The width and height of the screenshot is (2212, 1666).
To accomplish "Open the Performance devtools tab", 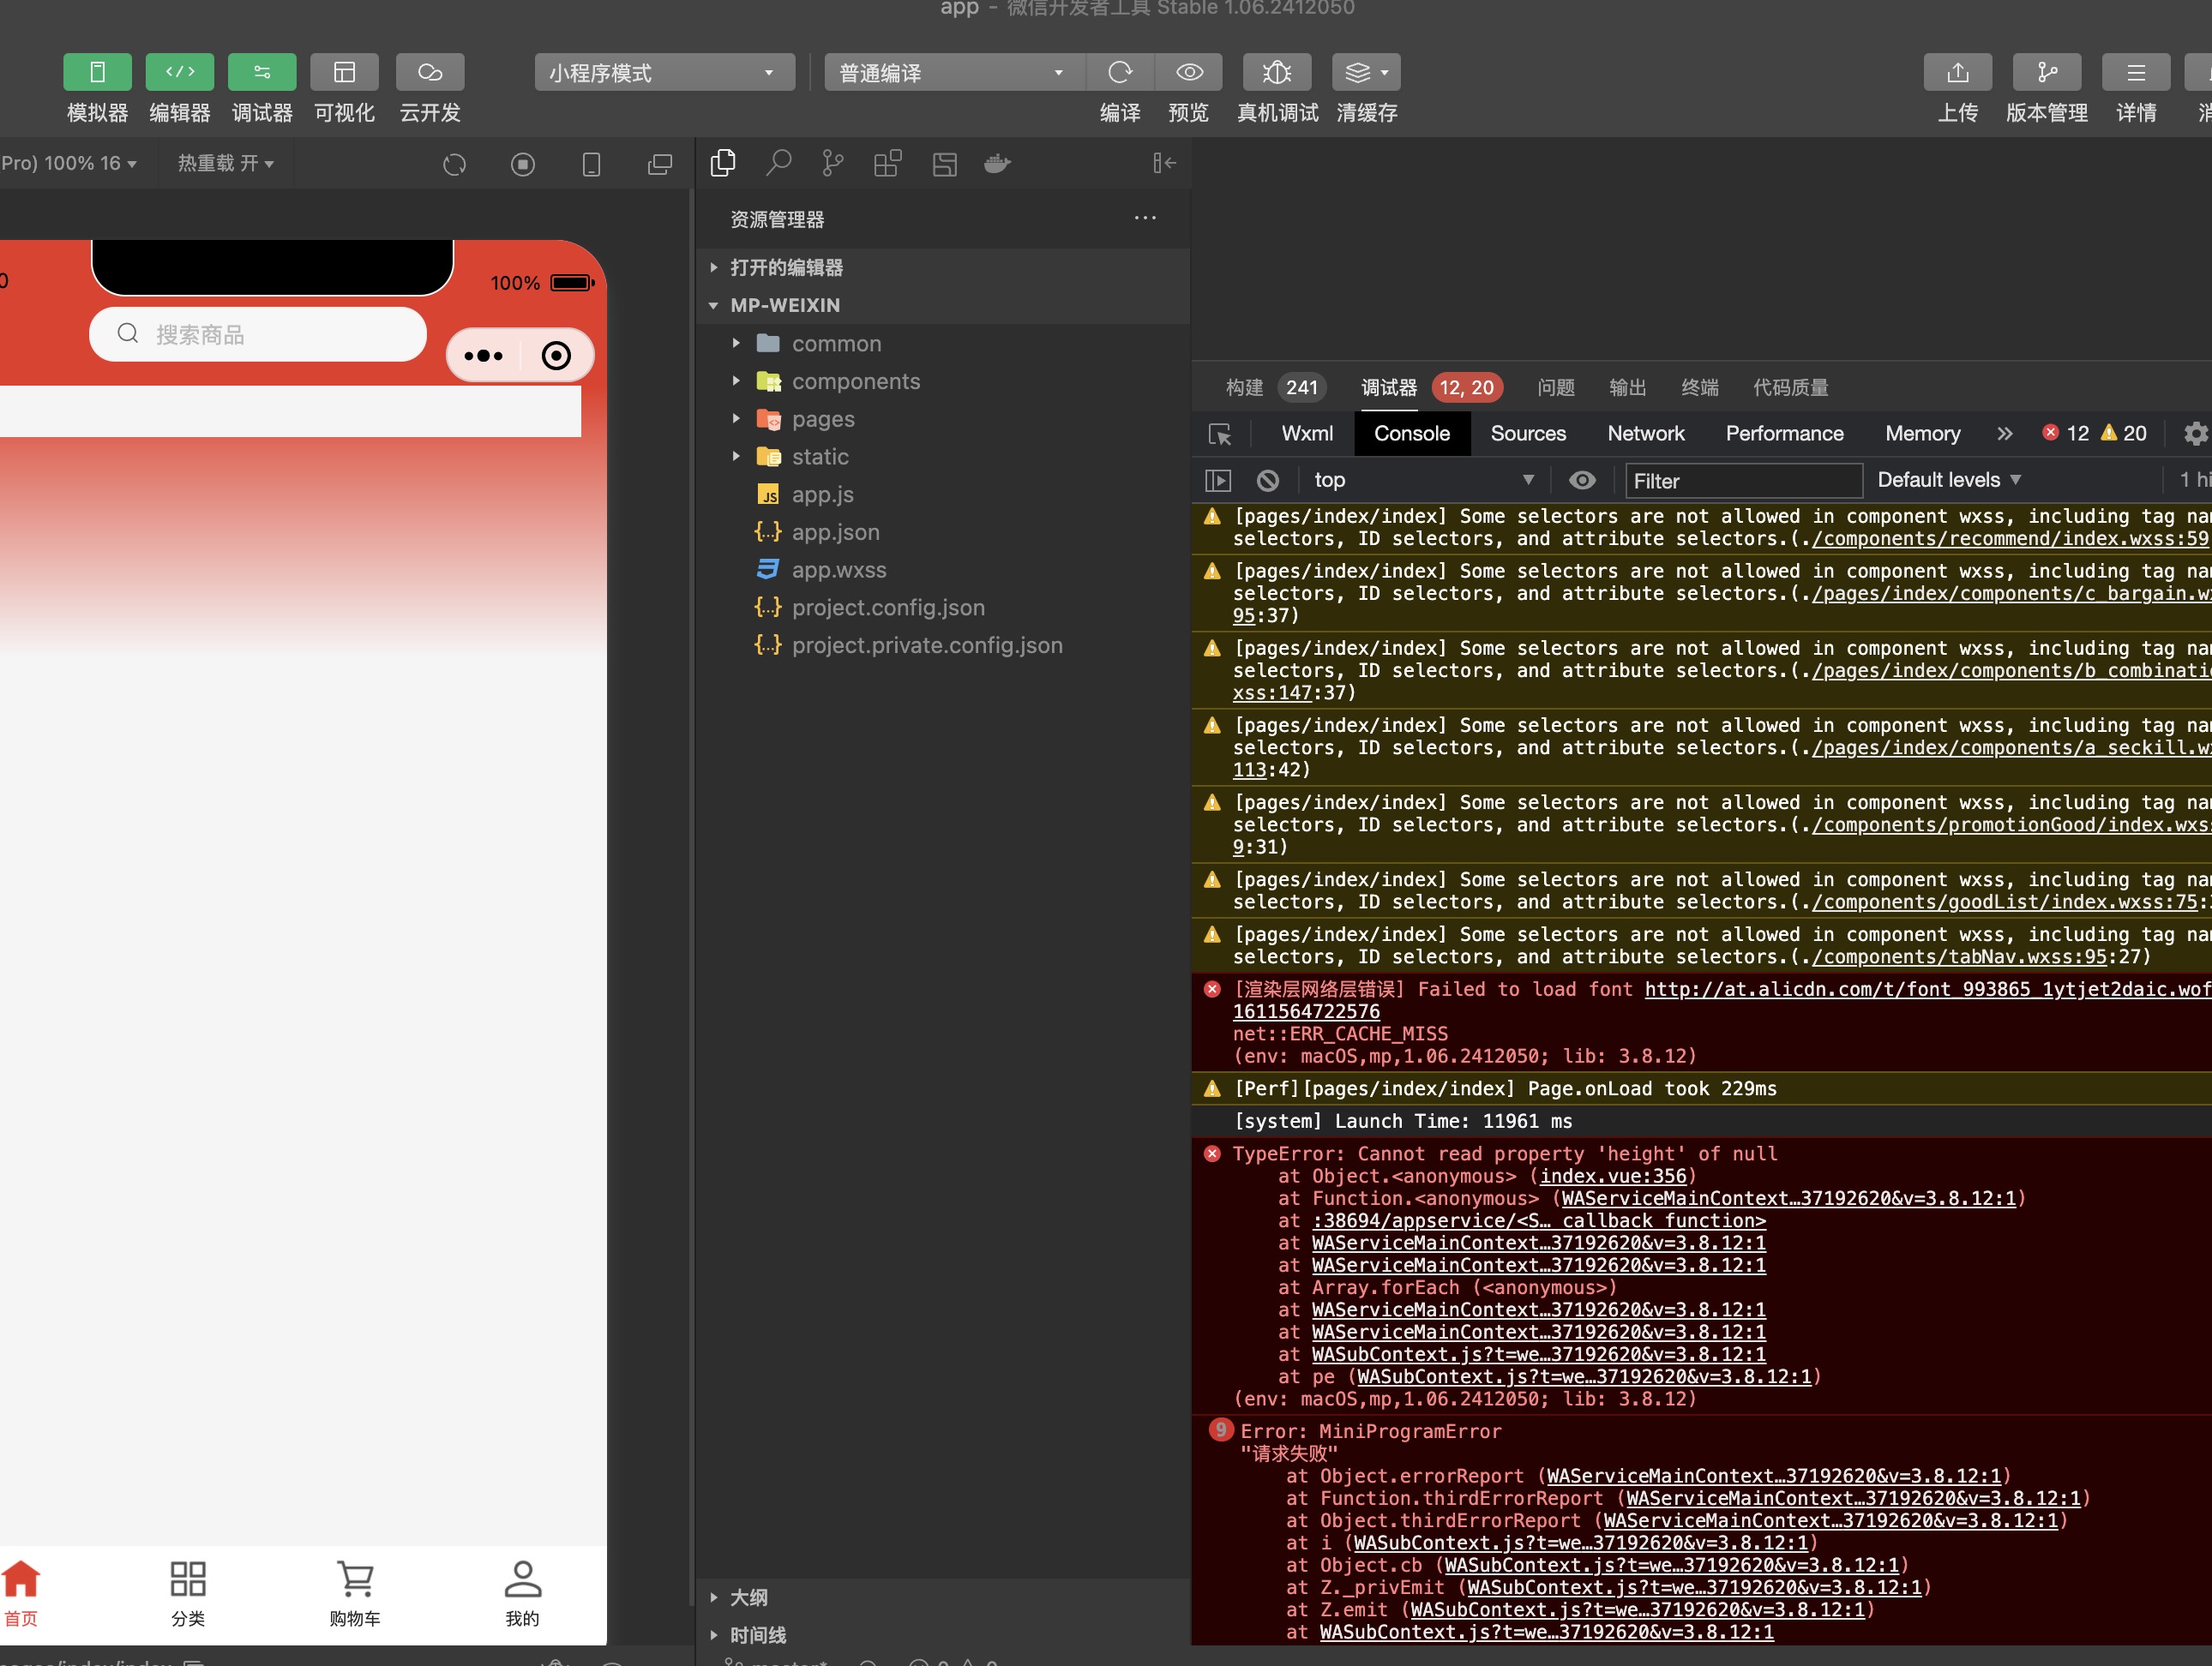I will click(1784, 433).
